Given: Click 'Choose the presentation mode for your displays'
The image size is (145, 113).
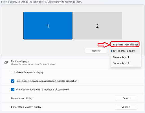Looking at the screenshot, I should point(33,64).
